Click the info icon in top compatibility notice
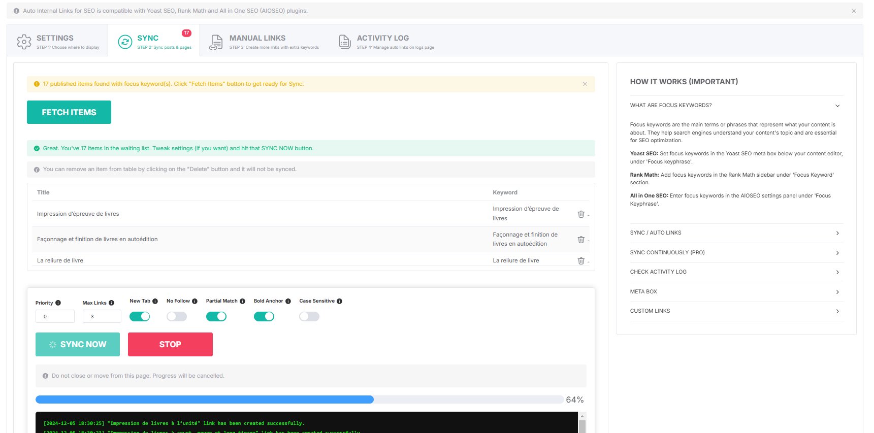The image size is (874, 433). [x=16, y=11]
